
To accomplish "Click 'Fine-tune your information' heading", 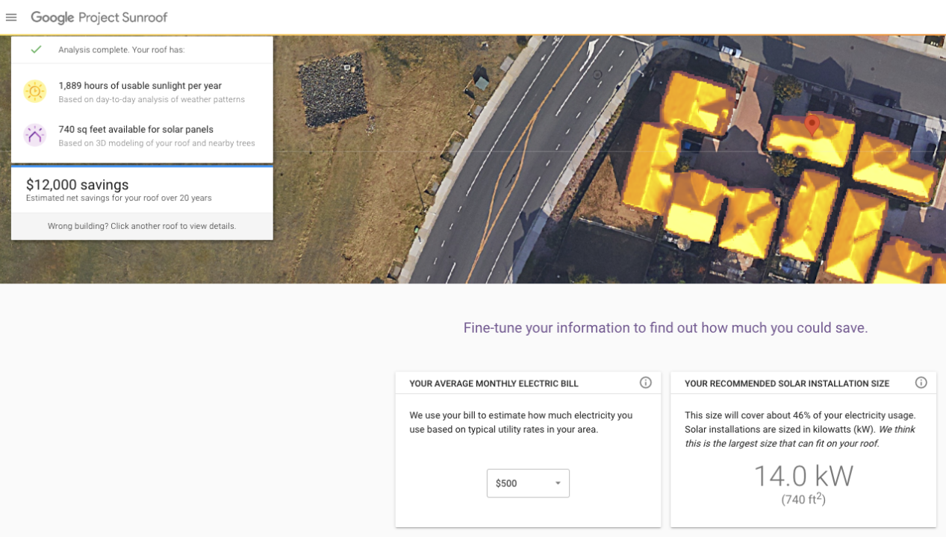I will tap(666, 328).
